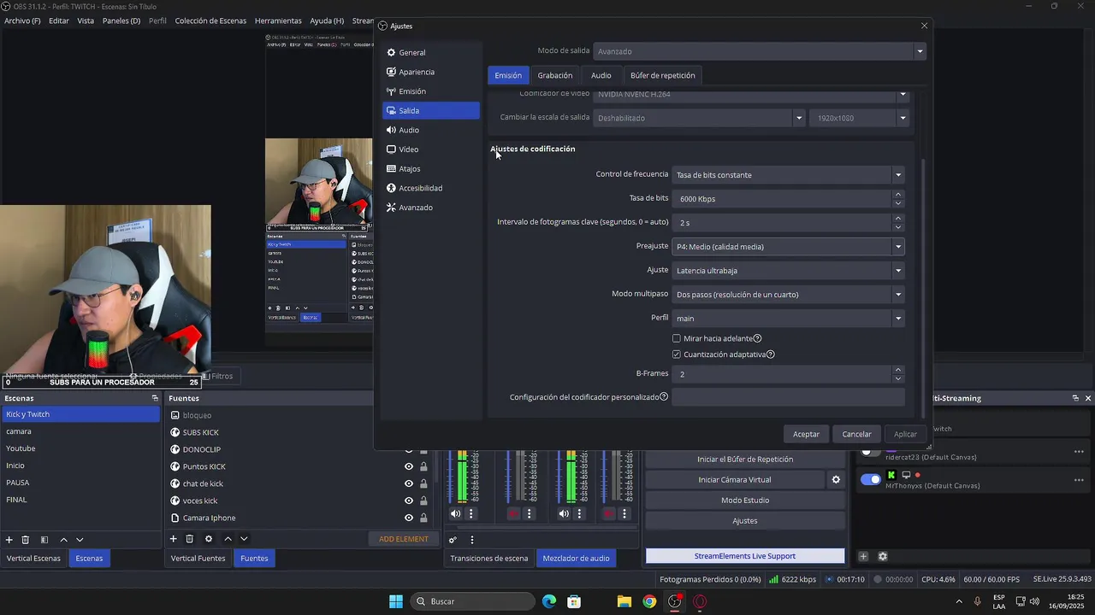Delete selected scene with trash icon
This screenshot has height=615, width=1095.
pos(26,540)
